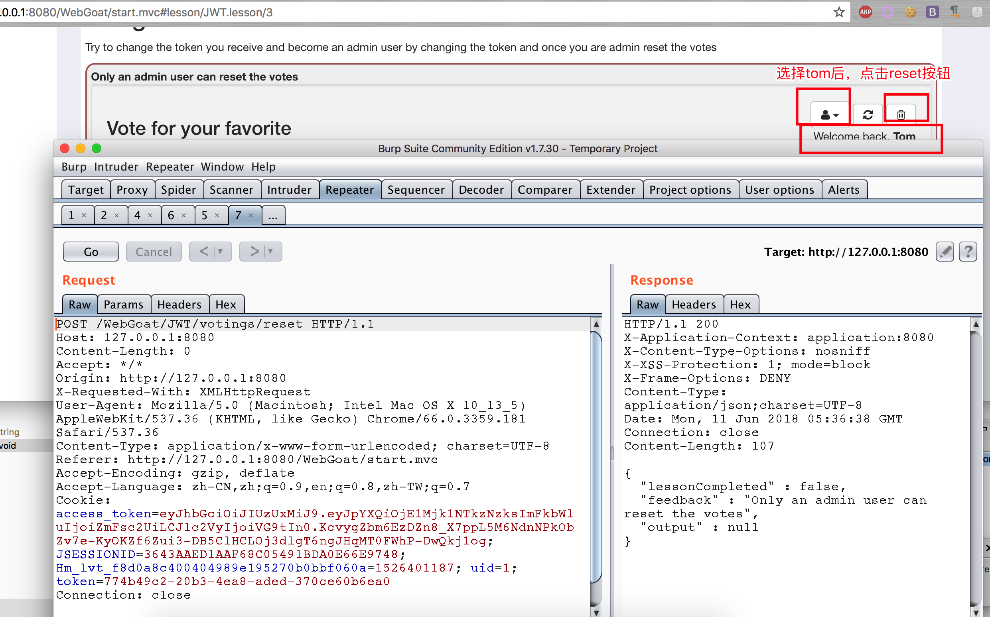Go to the next request with > button
Image resolution: width=990 pixels, height=617 pixels.
click(254, 251)
